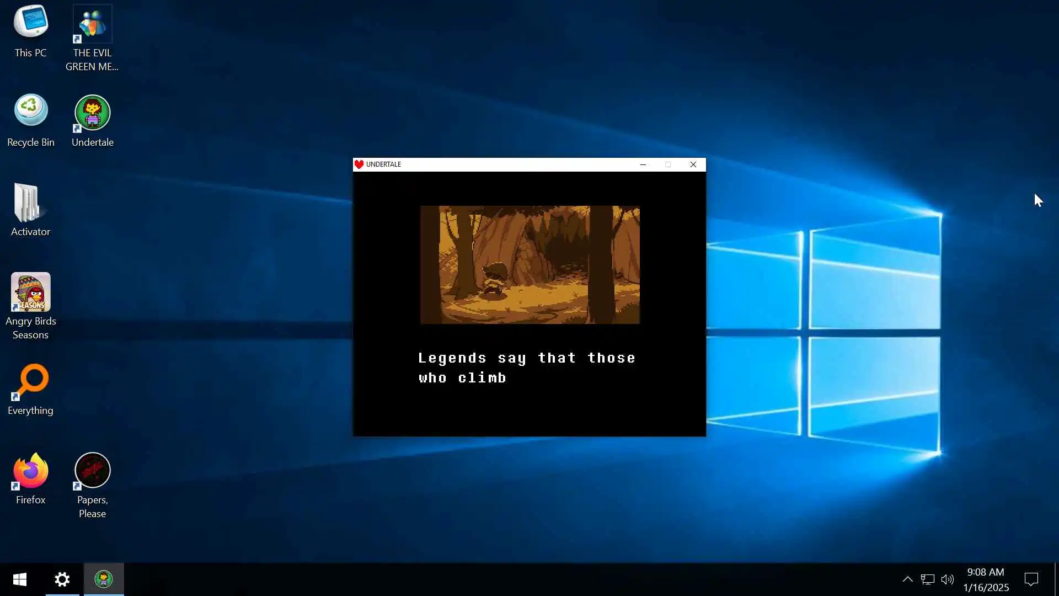Viewport: 1059px width, 596px height.
Task: Click the Undertale intro forest image
Action: point(529,265)
